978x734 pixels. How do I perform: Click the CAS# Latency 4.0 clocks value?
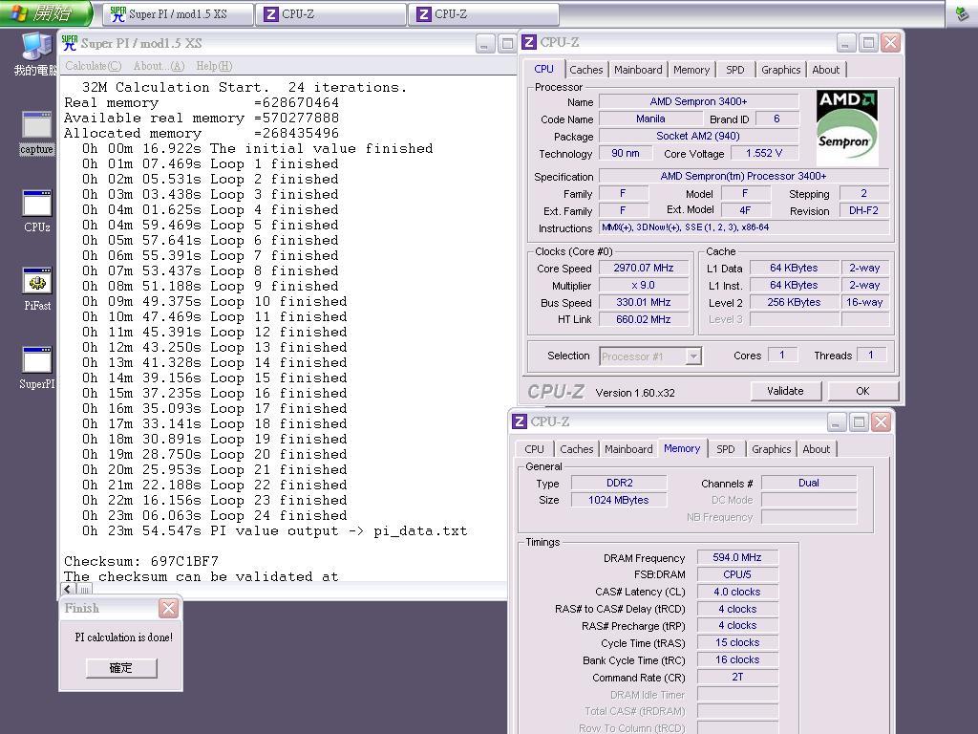pyautogui.click(x=737, y=592)
